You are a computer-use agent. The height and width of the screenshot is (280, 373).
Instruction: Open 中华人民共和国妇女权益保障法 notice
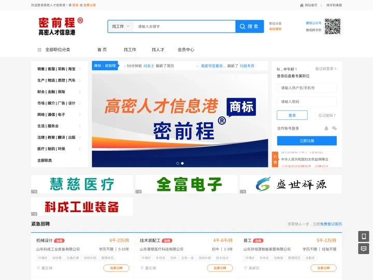[305, 159]
